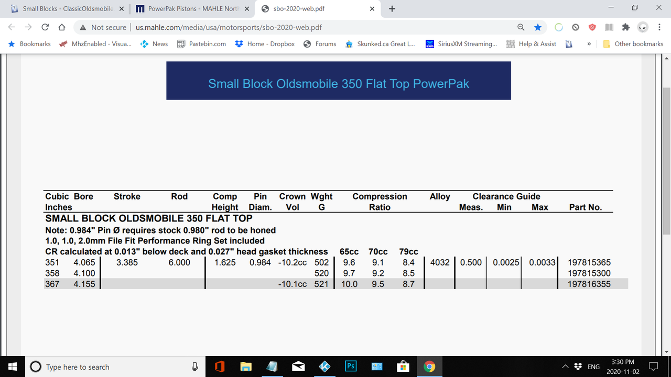
Task: Open Help & Assist bookmark
Action: [531, 44]
